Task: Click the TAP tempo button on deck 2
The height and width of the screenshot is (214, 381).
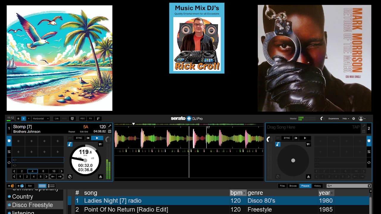Action: click(356, 127)
